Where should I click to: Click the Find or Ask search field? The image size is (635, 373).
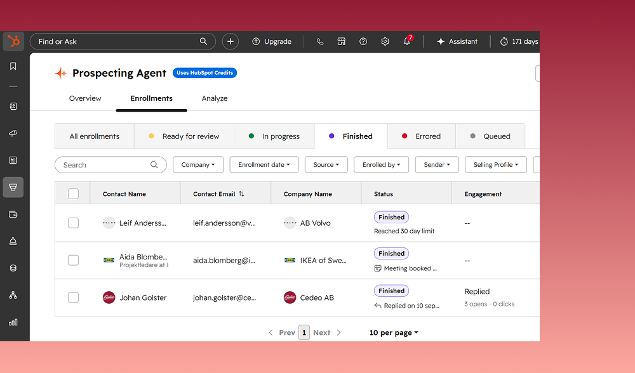123,41
